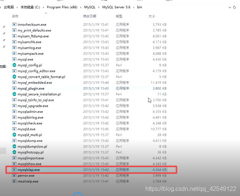Sort files by the 大小 column
Viewport: 240px width, 196px height.
tap(152, 16)
